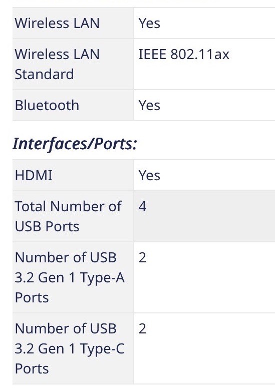The width and height of the screenshot is (275, 389).
Task: Click the word Type-A in the ports table
Action: pos(102,278)
